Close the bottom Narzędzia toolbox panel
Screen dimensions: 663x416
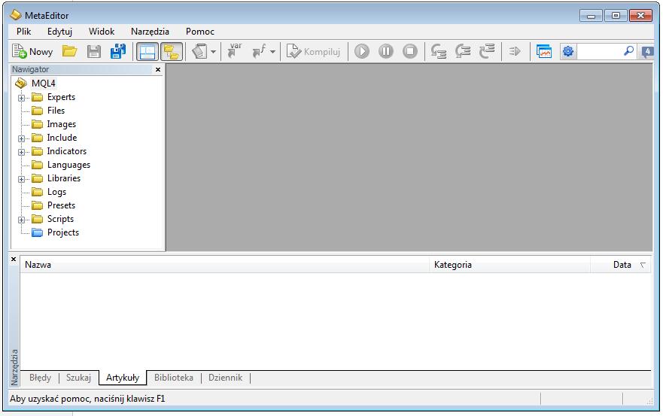coord(14,260)
